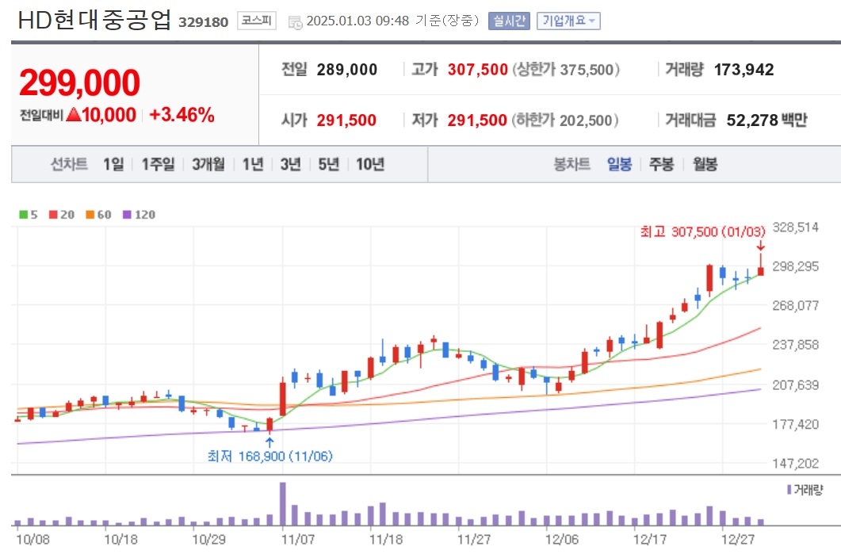The height and width of the screenshot is (558, 841).
Task: Click the calendar icon beside the date
Action: [x=295, y=22]
